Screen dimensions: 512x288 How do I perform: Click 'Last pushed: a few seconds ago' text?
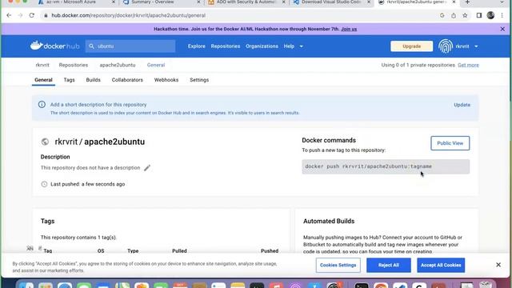coord(87,184)
